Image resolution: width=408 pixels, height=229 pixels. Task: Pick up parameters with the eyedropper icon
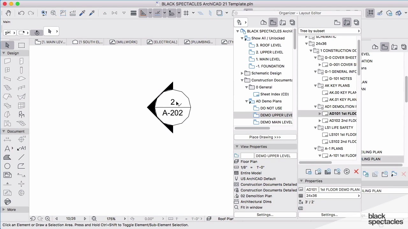point(82,13)
